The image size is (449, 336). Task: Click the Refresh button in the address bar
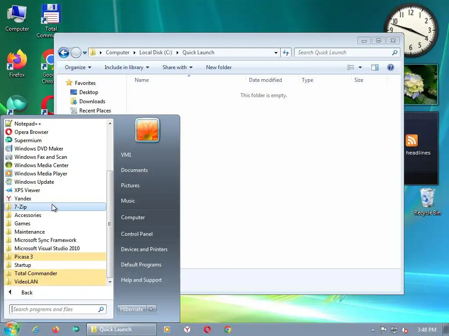coord(286,52)
